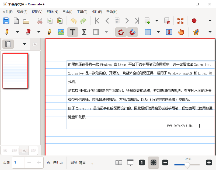Click the Cut scissors icon
This screenshot has height=170, width=216.
(40, 21)
